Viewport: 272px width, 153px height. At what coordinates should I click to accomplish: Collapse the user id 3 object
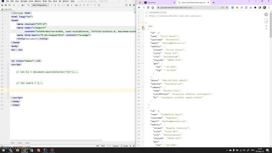(x=143, y=108)
